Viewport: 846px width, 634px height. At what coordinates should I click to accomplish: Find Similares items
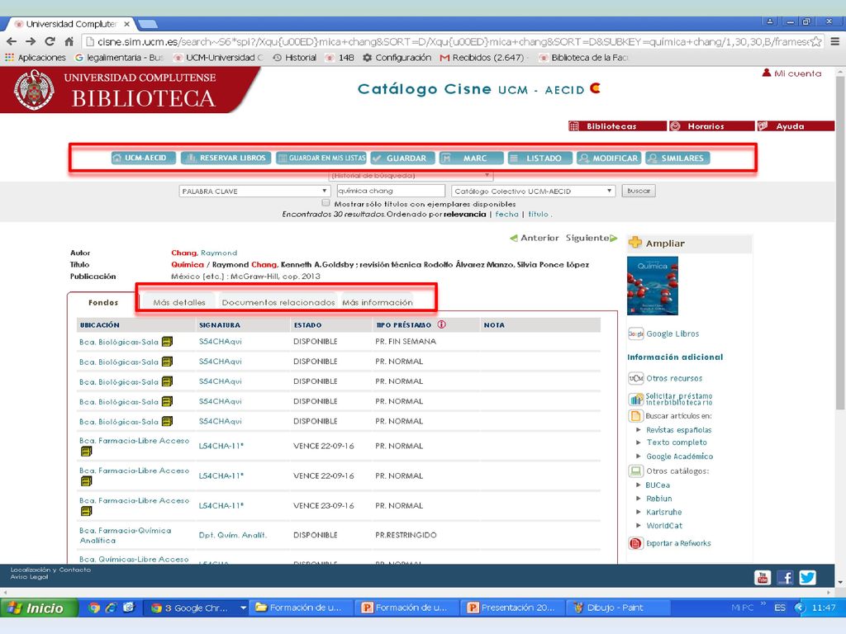tap(677, 158)
